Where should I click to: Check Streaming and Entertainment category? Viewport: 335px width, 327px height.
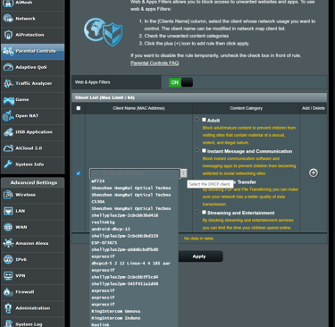204,212
